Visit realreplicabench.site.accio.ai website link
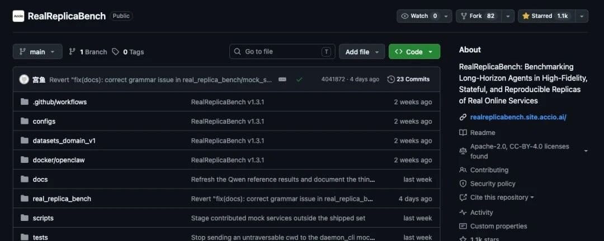 (518, 117)
